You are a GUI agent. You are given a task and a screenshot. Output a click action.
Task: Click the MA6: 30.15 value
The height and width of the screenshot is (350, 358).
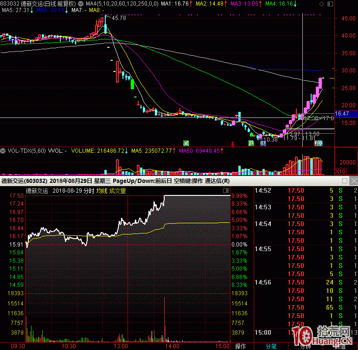(51, 10)
